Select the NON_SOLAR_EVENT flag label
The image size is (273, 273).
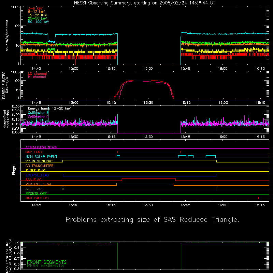click(x=41, y=157)
